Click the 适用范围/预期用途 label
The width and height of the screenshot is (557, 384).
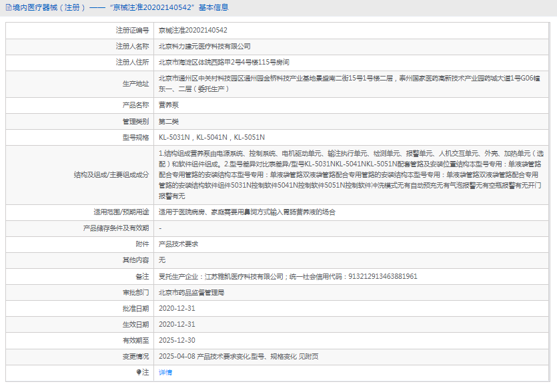click(x=121, y=212)
